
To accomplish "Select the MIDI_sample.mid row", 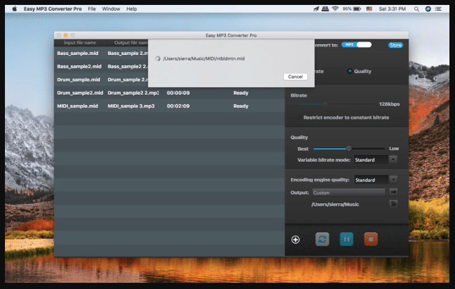I will click(x=169, y=106).
